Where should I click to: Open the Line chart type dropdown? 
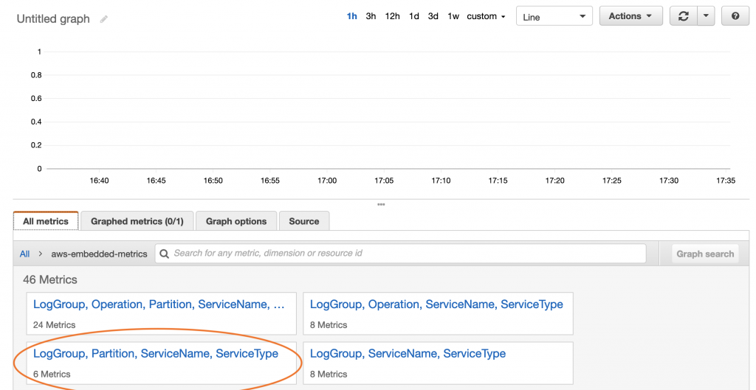coord(554,16)
